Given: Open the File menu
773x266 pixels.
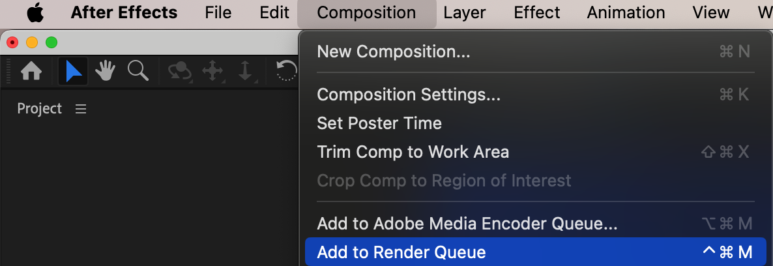Looking at the screenshot, I should [218, 12].
